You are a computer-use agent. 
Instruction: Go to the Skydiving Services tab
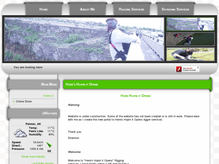coord(175,9)
